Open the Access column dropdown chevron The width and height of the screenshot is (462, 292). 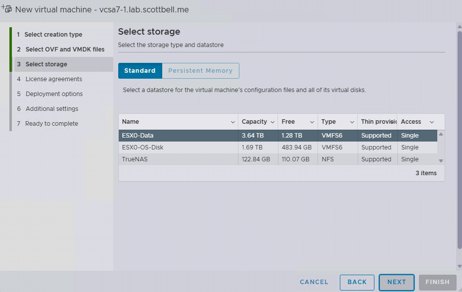coord(431,122)
